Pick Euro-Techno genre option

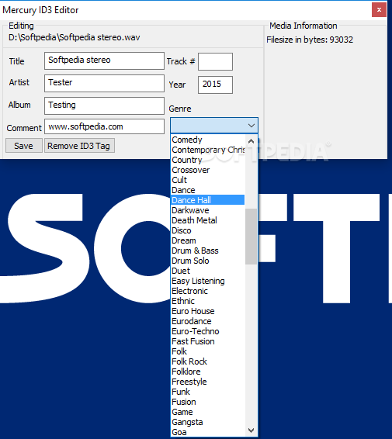pyautogui.click(x=208, y=331)
